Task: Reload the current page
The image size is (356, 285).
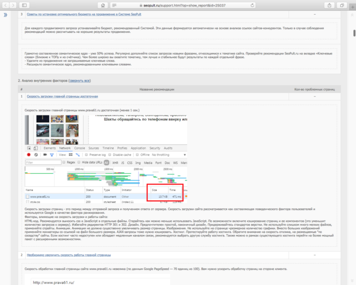Action: point(251,5)
